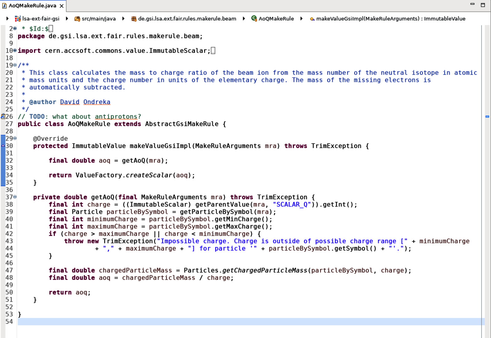Expand the folded header comment at line 2
Screen dimensions: 491x338
[x=15, y=28]
